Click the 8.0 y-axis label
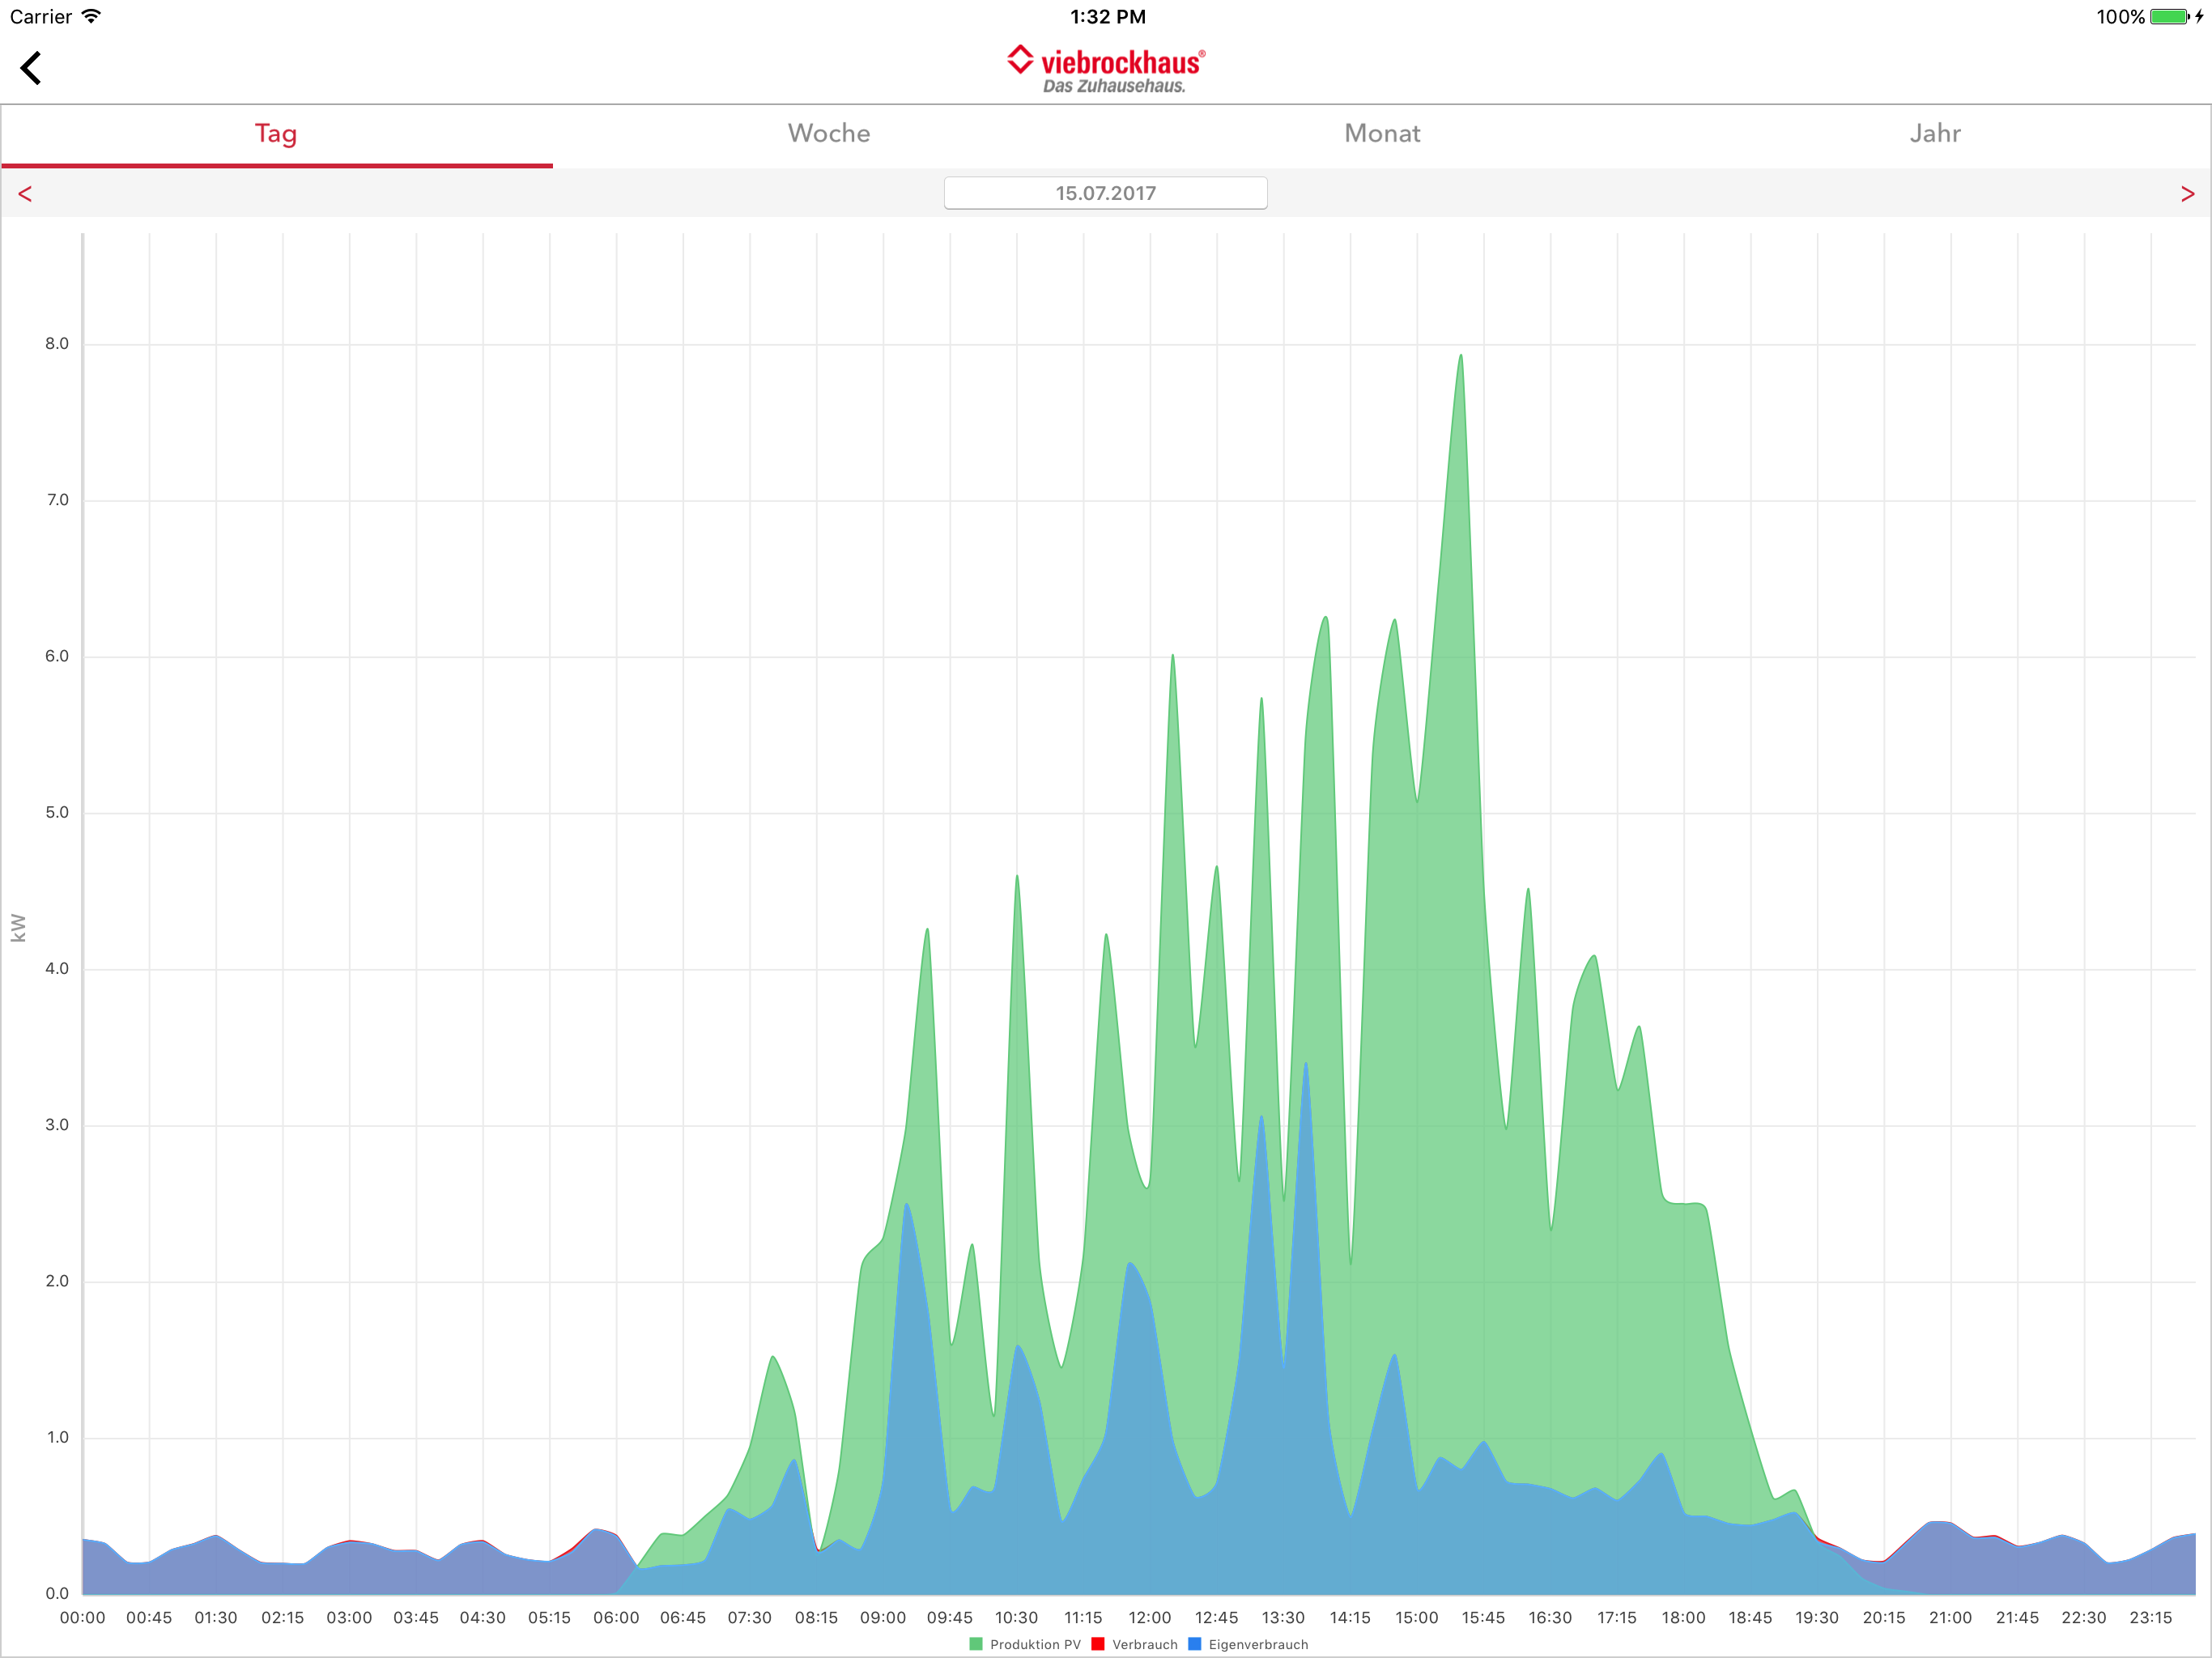 pyautogui.click(x=57, y=344)
